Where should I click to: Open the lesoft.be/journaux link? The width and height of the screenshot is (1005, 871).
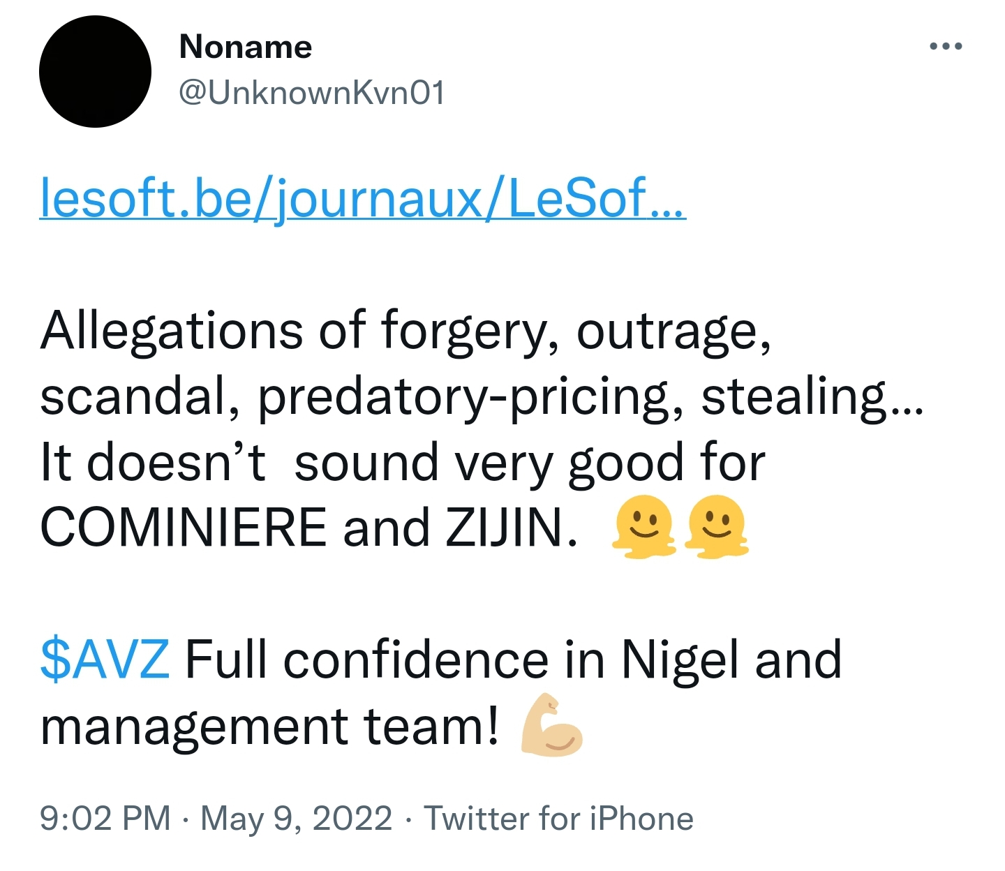click(362, 198)
